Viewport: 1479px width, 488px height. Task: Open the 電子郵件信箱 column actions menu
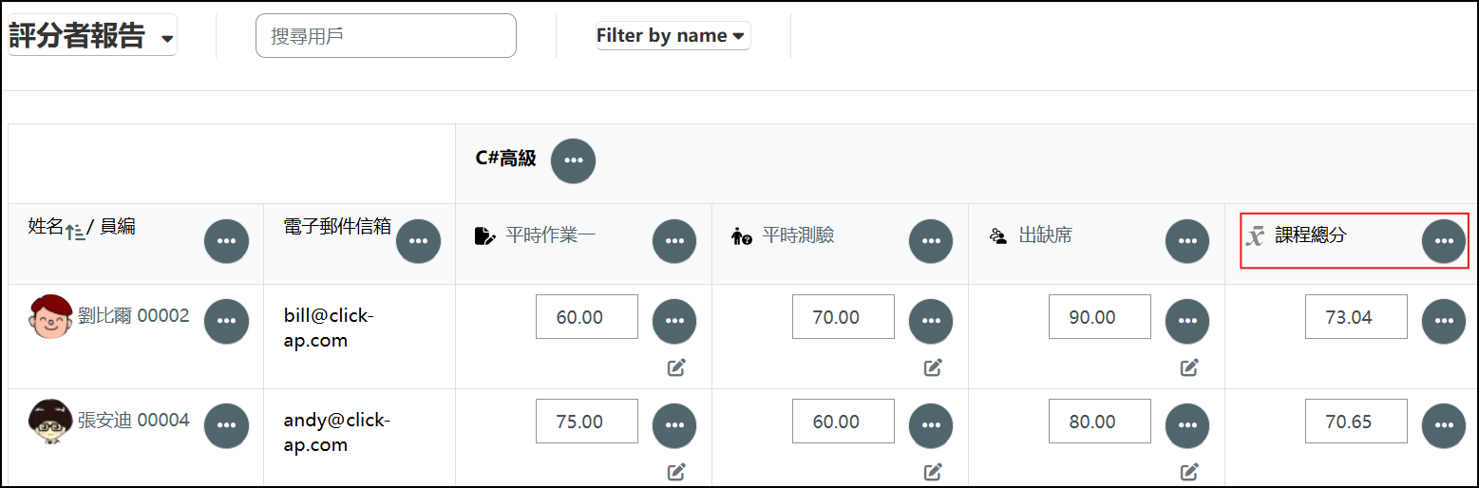coord(418,241)
